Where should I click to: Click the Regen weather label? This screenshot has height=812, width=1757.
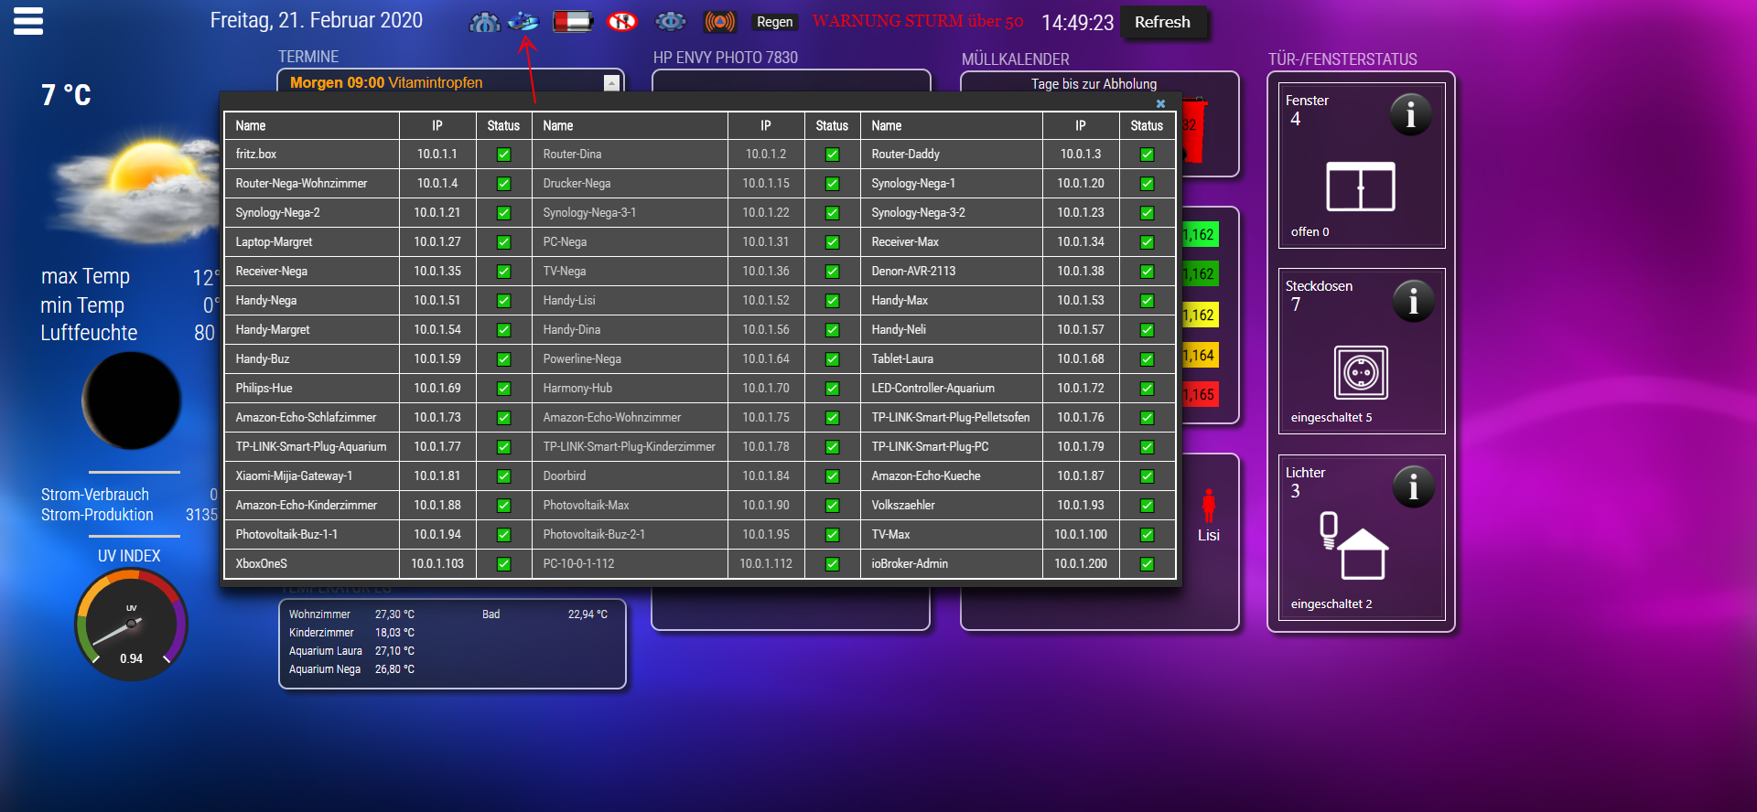pyautogui.click(x=774, y=22)
